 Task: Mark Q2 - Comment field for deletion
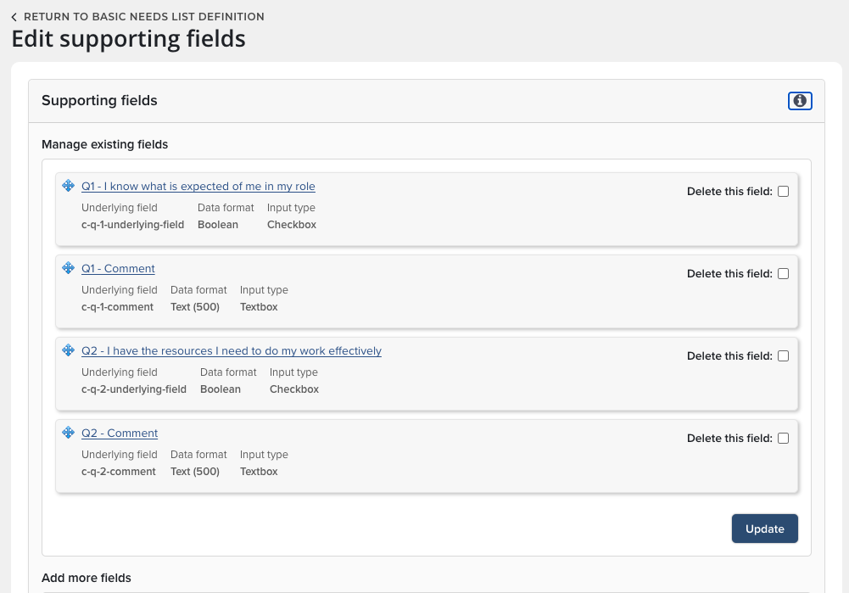783,439
